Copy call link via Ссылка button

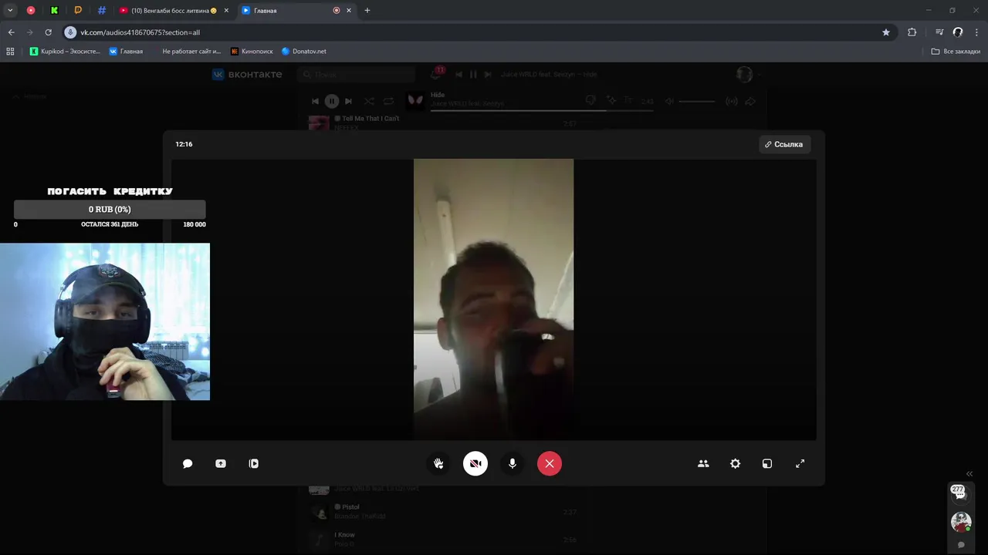(784, 144)
